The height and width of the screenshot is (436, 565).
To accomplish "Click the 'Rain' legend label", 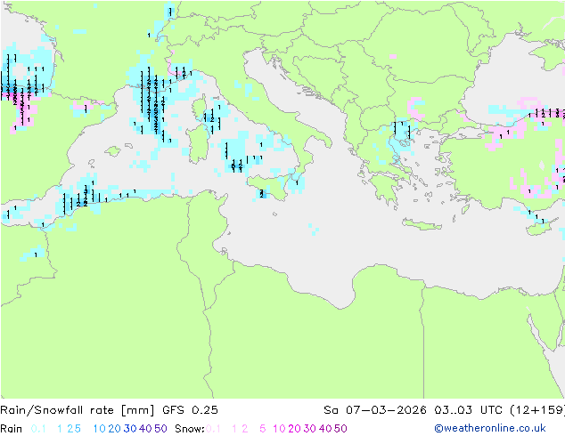I will coord(12,429).
